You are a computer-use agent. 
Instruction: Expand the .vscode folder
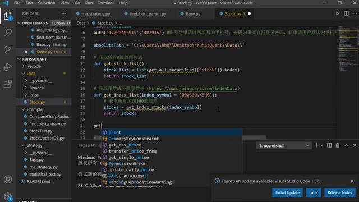34,66
